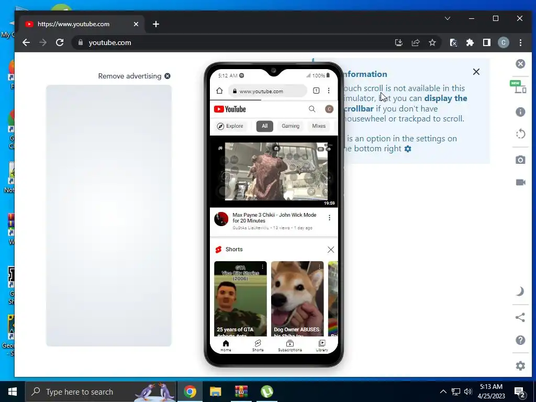Image resolution: width=536 pixels, height=402 pixels.
Task: Select the Mixes filter chip
Action: pyautogui.click(x=319, y=126)
